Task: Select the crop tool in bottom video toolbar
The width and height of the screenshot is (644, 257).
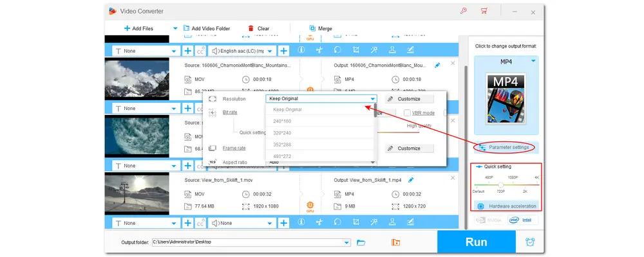Action: (355, 223)
